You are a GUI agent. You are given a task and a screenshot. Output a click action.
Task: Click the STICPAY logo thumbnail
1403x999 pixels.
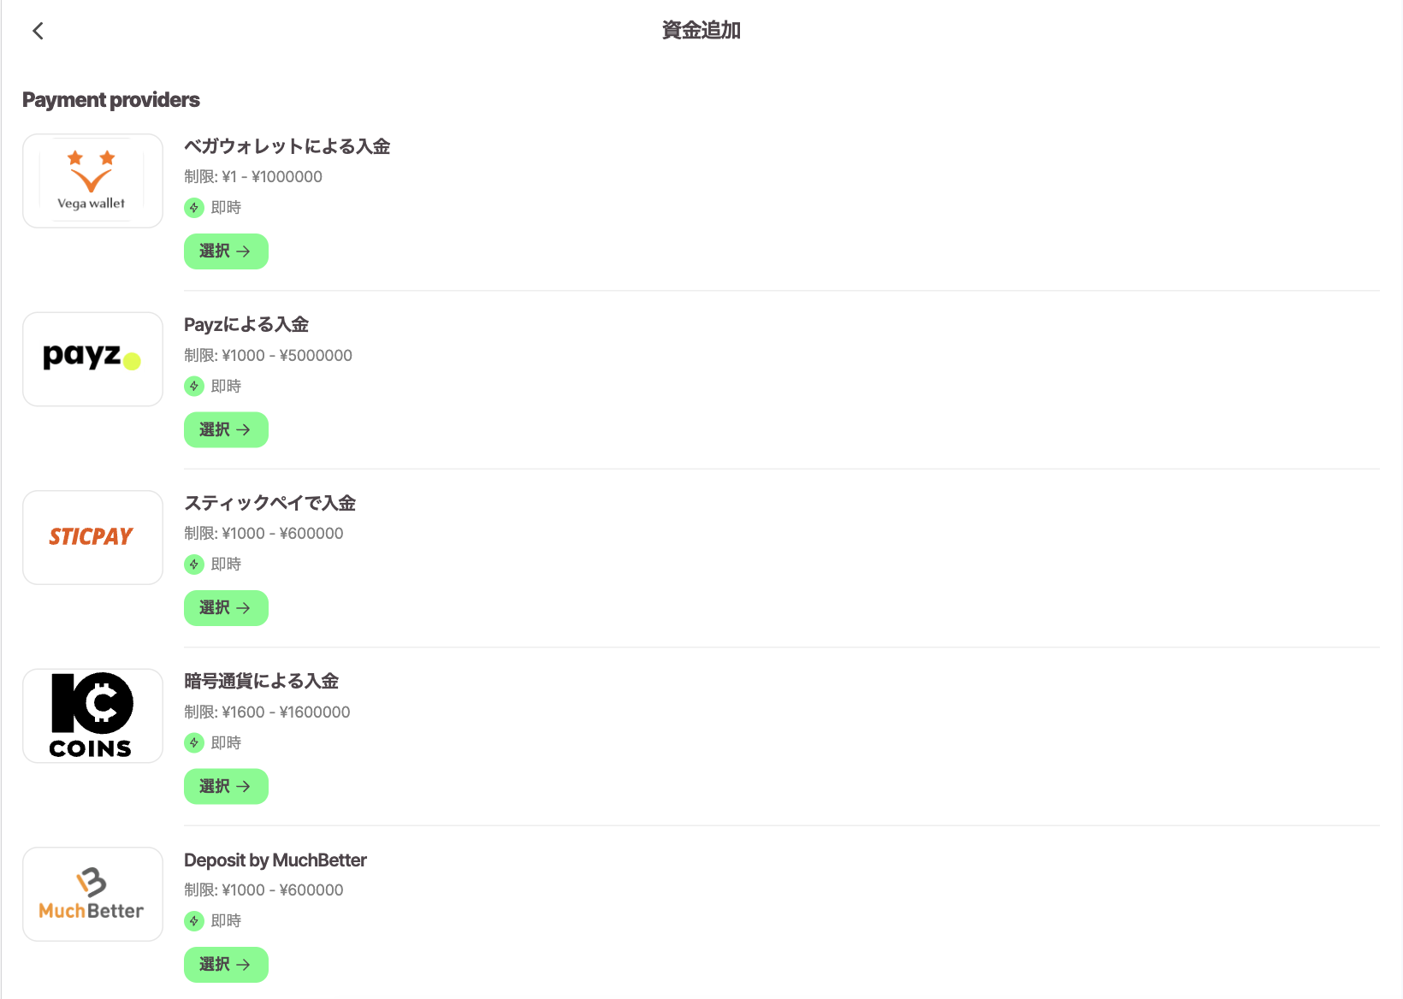92,537
